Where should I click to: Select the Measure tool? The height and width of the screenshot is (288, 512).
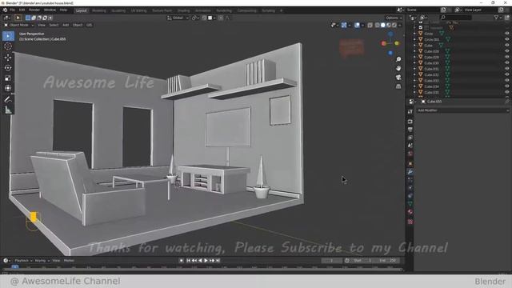[8, 110]
